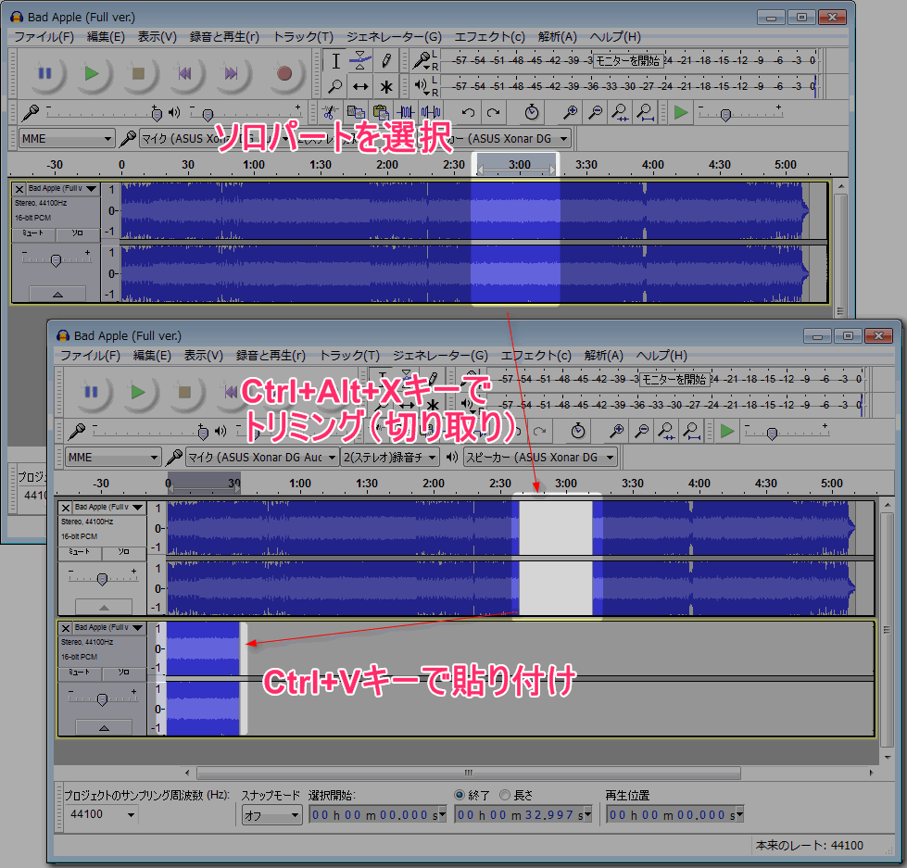Toggle ミュート on front window's upper track
Image resolution: width=907 pixels, height=868 pixels.
(x=80, y=552)
